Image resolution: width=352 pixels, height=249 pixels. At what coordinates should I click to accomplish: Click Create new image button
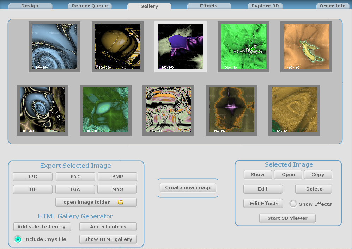point(188,188)
